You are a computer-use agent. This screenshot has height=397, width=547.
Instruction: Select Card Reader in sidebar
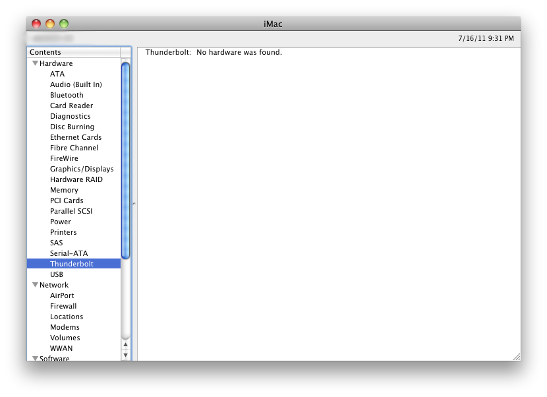tap(72, 106)
